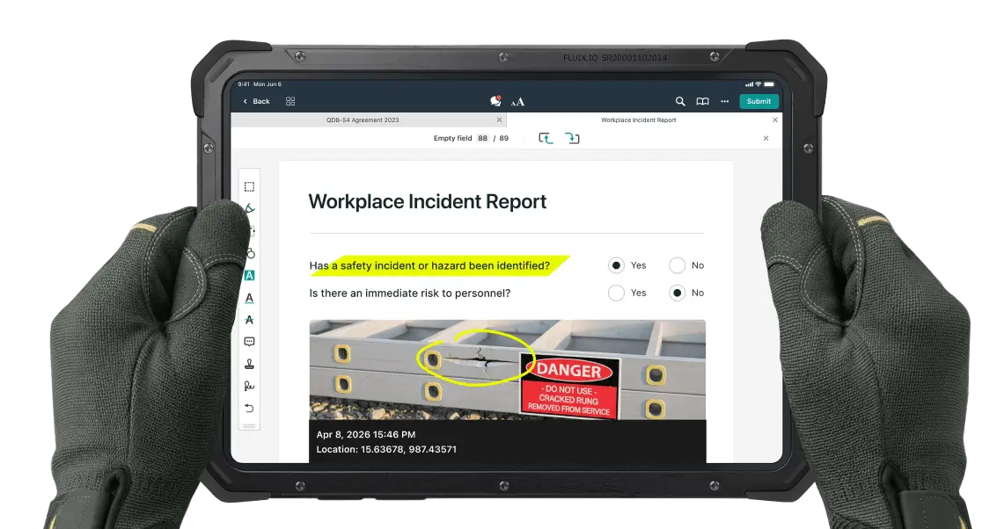1004x529 pixels.
Task: Add a comment note annotation
Action: pos(249,342)
